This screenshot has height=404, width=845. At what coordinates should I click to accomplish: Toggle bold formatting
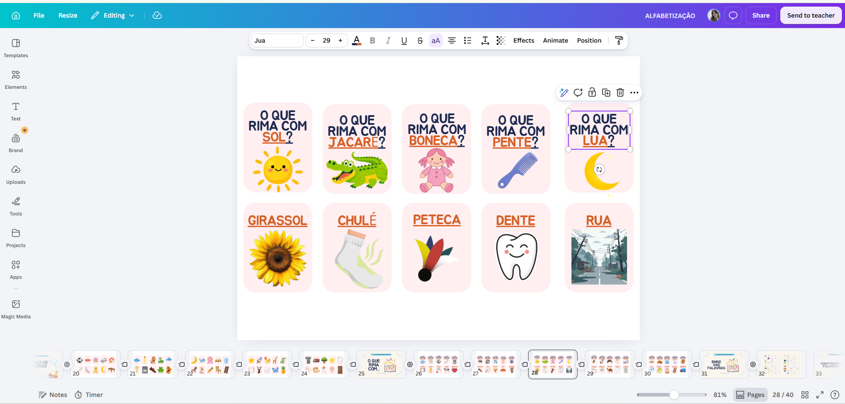click(x=373, y=40)
